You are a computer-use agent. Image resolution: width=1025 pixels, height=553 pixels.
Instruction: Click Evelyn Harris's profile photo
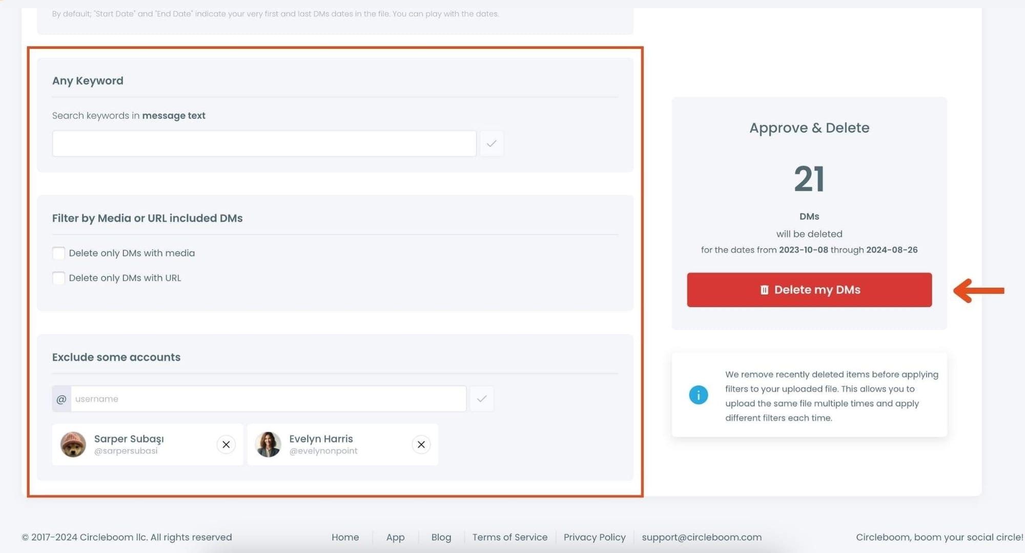click(268, 444)
